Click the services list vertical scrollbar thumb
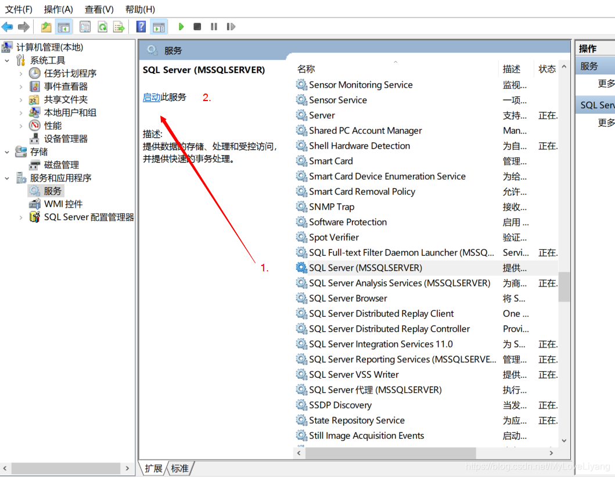615x477 pixels. click(x=564, y=287)
